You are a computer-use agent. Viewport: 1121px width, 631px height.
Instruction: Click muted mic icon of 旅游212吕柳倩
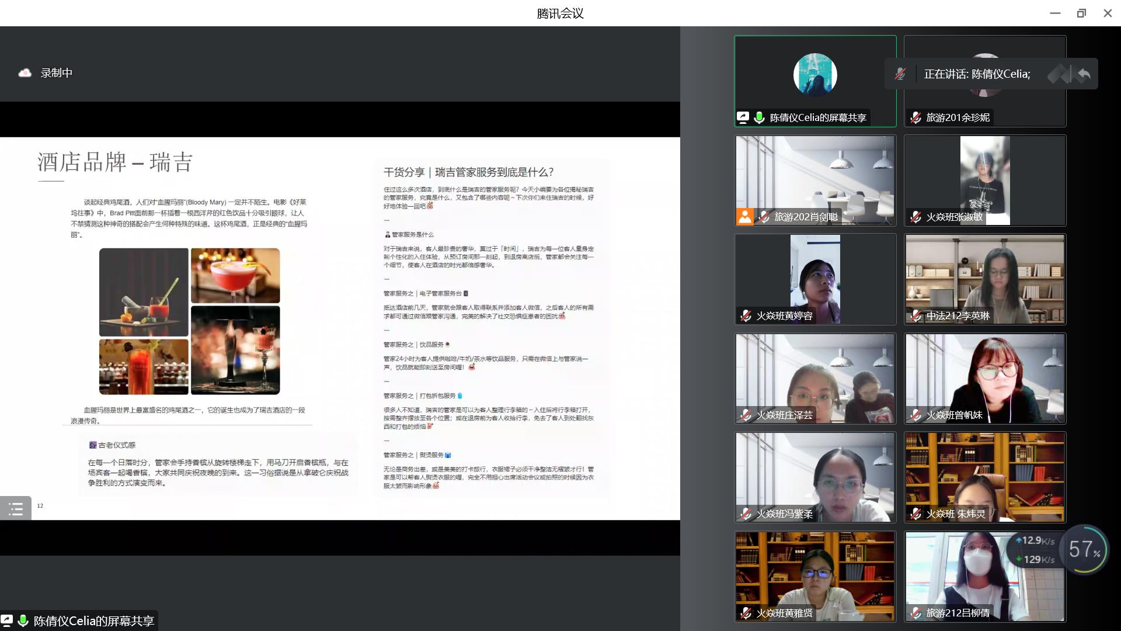[x=915, y=613]
